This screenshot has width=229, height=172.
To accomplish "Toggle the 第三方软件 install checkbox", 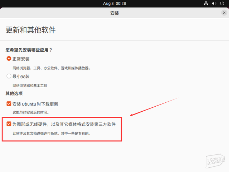I will point(9,124).
